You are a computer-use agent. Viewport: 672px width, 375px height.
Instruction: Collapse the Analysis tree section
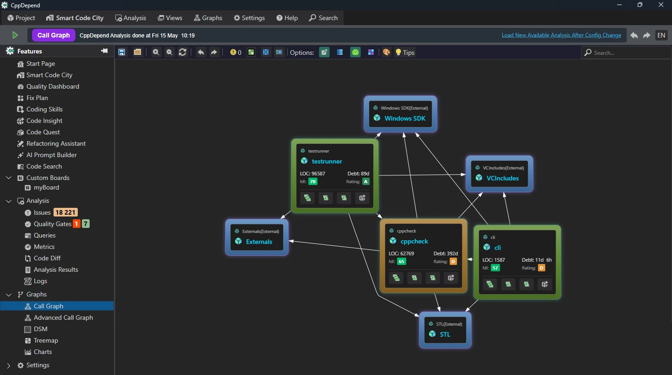click(9, 201)
